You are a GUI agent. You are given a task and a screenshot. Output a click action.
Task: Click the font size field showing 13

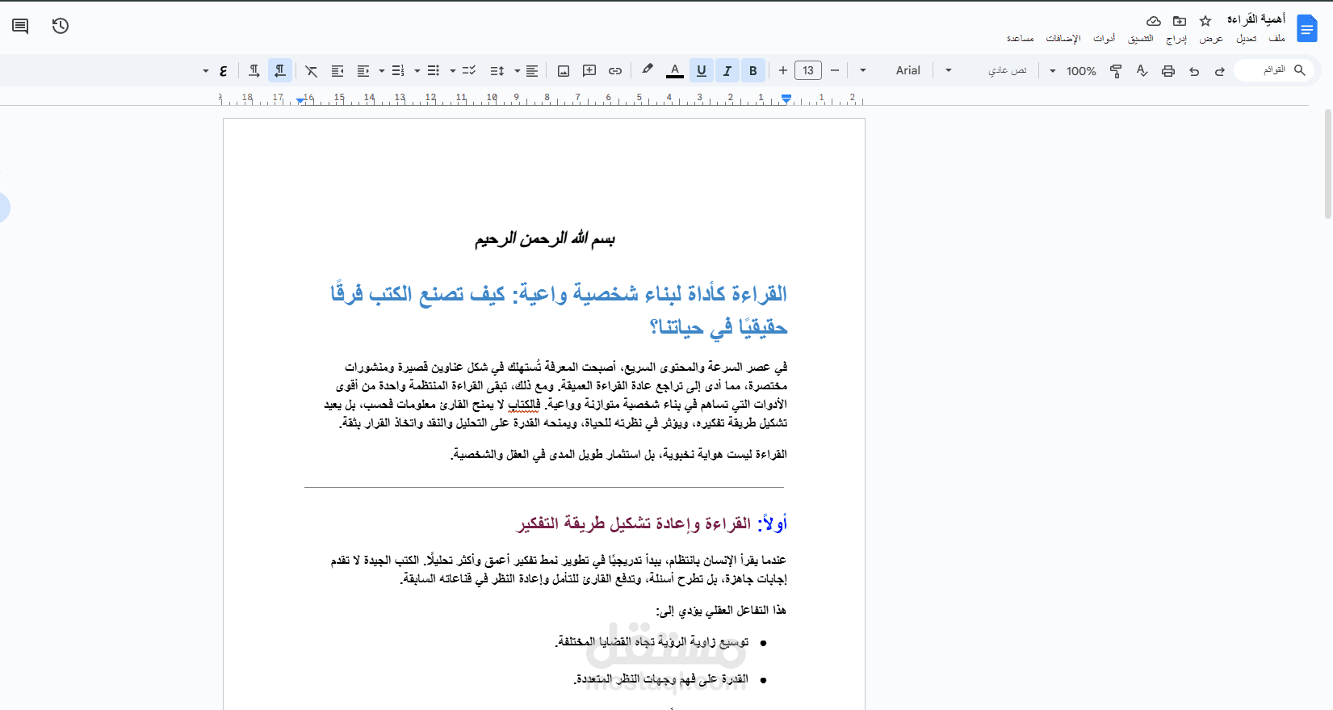[808, 70]
